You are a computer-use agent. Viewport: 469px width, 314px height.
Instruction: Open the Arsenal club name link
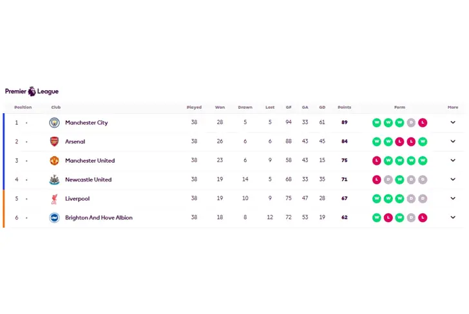click(75, 142)
